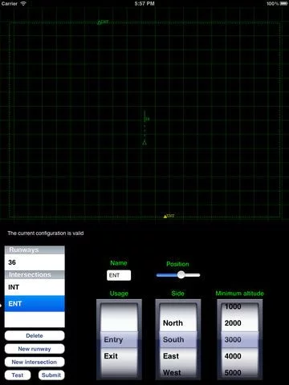
Task: Tap the battery indicator in status bar
Action: [283, 3]
